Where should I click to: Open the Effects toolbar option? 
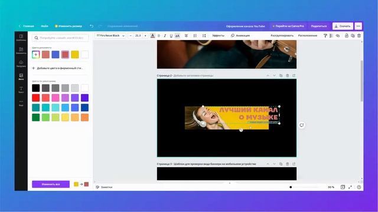click(218, 35)
